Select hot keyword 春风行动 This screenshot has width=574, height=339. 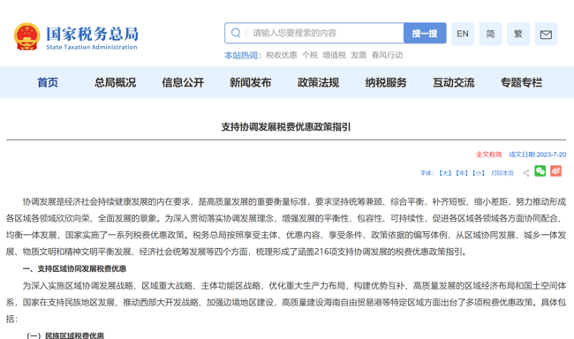[387, 56]
